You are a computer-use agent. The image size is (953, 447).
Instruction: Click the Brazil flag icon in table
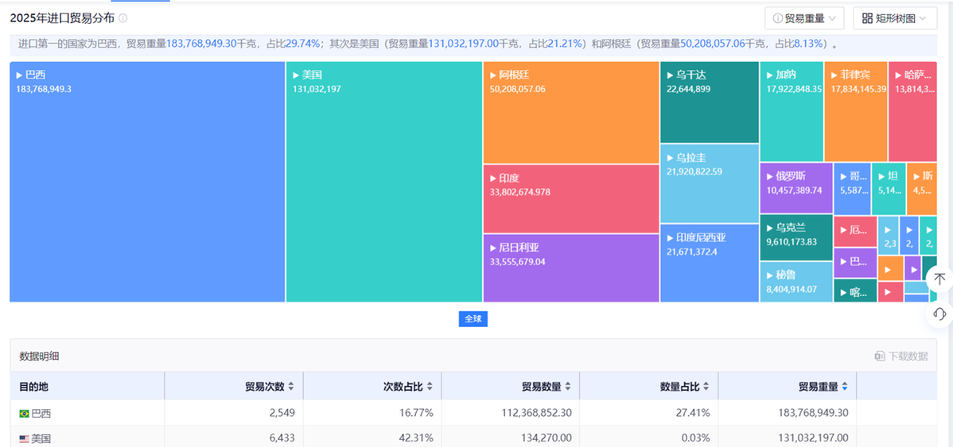pyautogui.click(x=24, y=414)
